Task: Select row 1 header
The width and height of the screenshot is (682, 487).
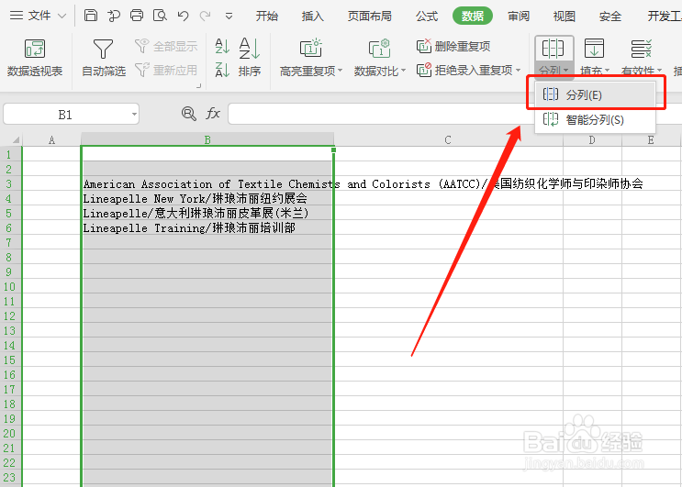Action: (10, 154)
